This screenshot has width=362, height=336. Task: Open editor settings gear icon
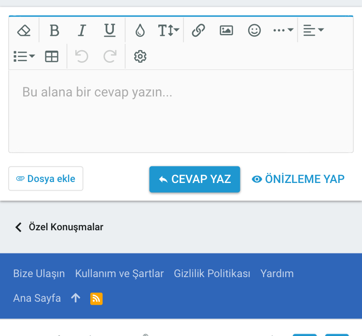click(x=140, y=56)
